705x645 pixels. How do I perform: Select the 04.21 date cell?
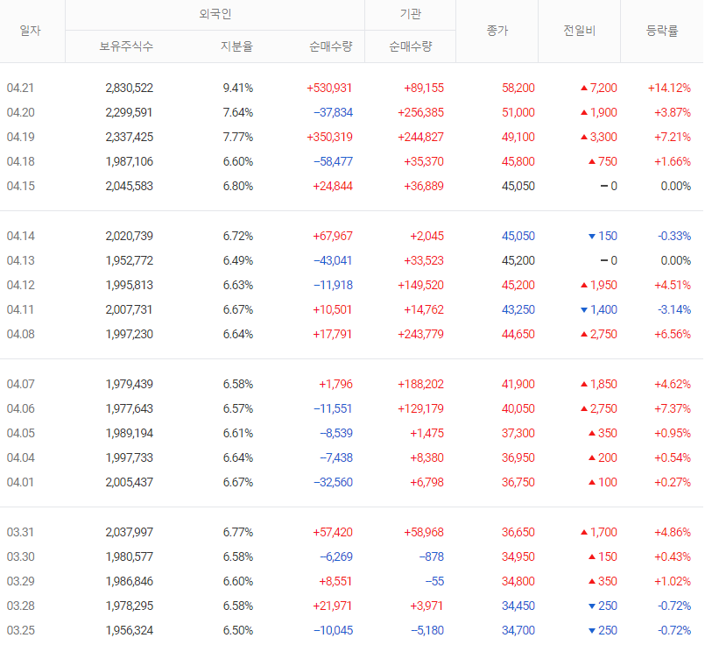tap(20, 88)
